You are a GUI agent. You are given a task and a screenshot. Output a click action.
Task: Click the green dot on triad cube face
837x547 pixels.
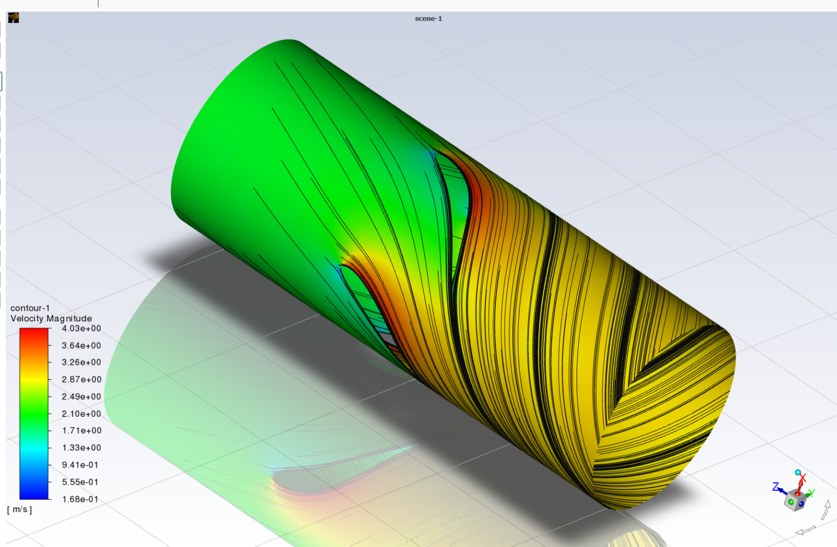tap(791, 501)
